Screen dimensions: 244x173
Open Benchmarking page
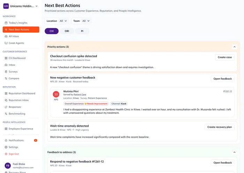click(21, 114)
